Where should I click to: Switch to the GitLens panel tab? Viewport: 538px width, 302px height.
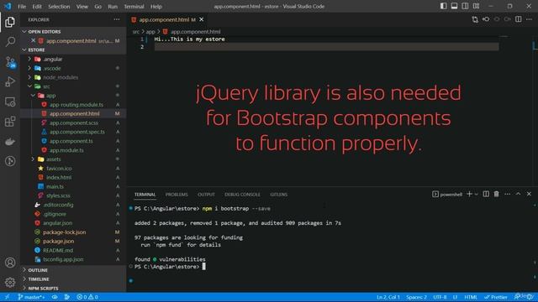click(278, 195)
